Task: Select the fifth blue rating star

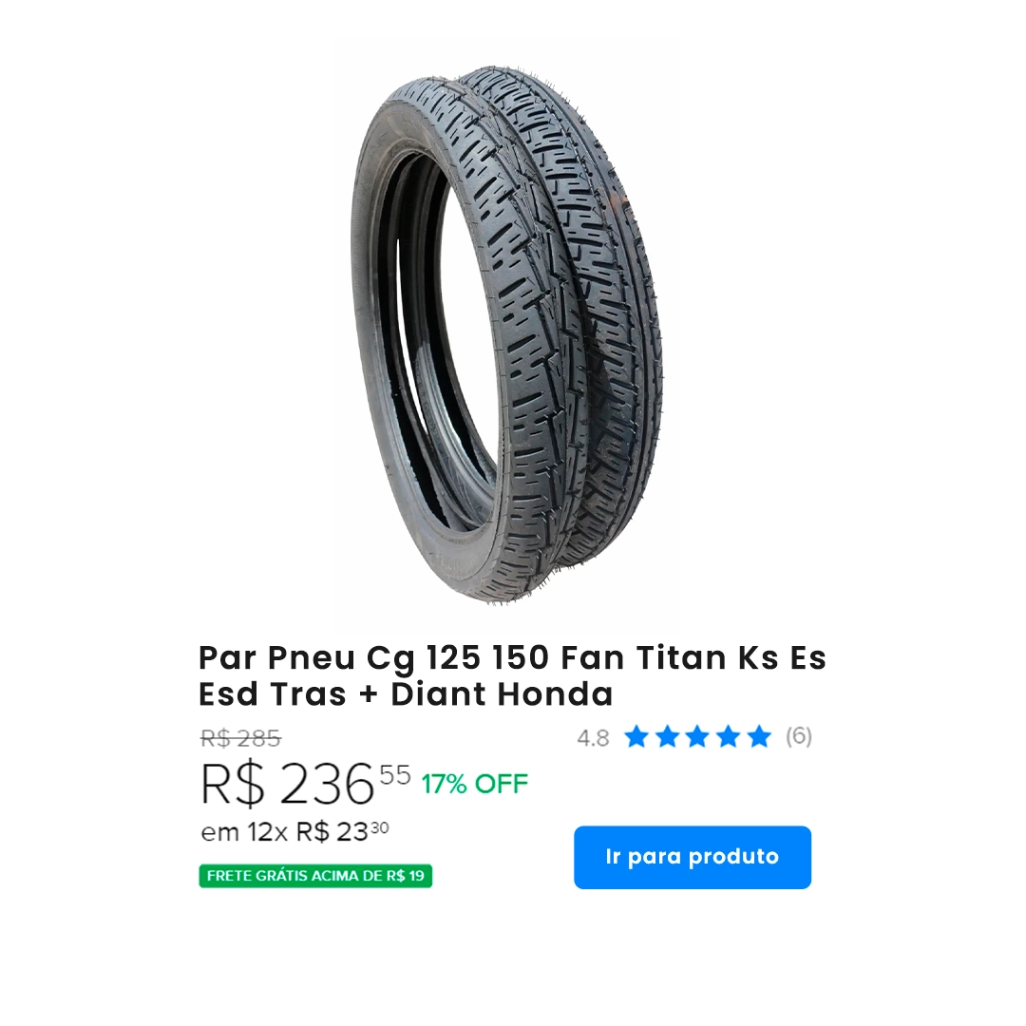Action: coord(759,737)
